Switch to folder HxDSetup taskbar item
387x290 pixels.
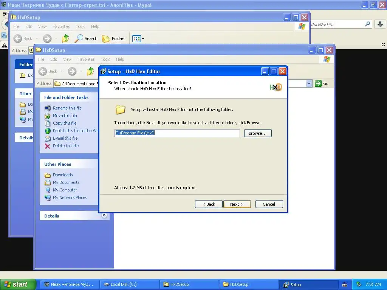249,284
